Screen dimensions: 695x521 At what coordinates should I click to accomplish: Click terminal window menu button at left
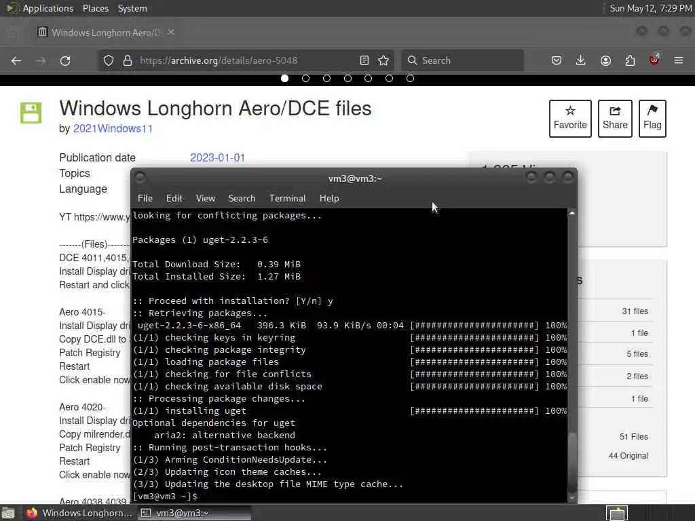pos(140,178)
